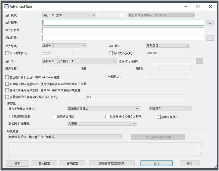Check 在远程计算机上运行临时 Windows 服务
Screen dimensions: 219x171
(x=7, y=77)
